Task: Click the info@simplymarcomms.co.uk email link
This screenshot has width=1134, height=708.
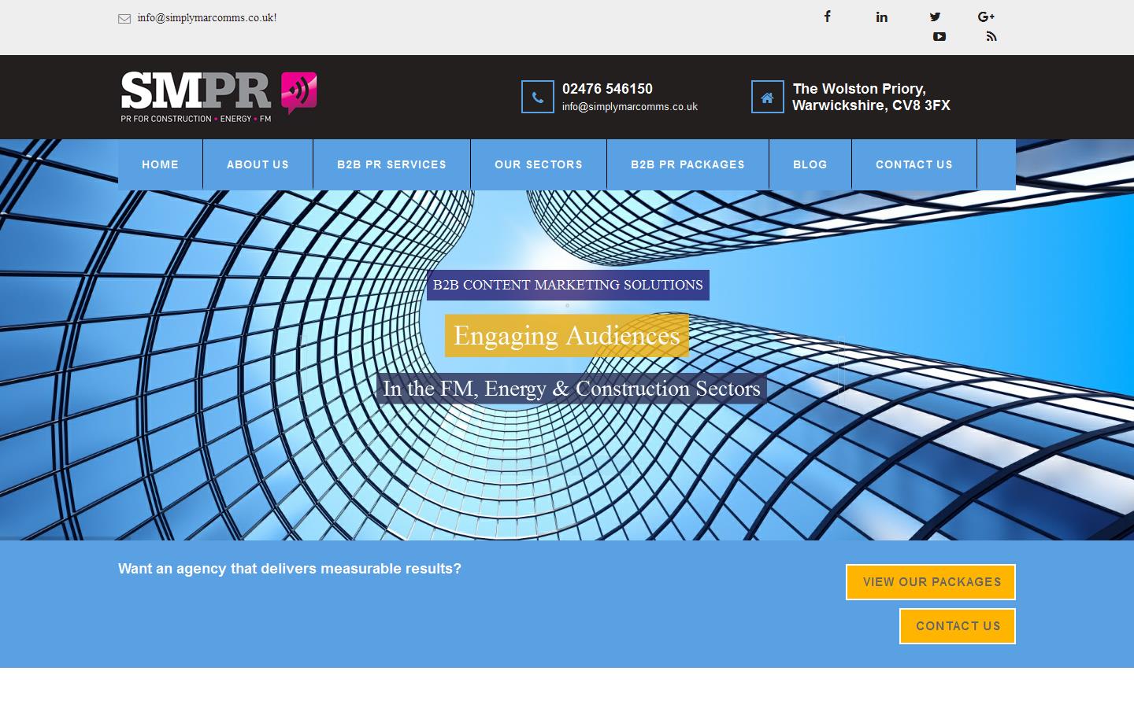Action: (206, 17)
